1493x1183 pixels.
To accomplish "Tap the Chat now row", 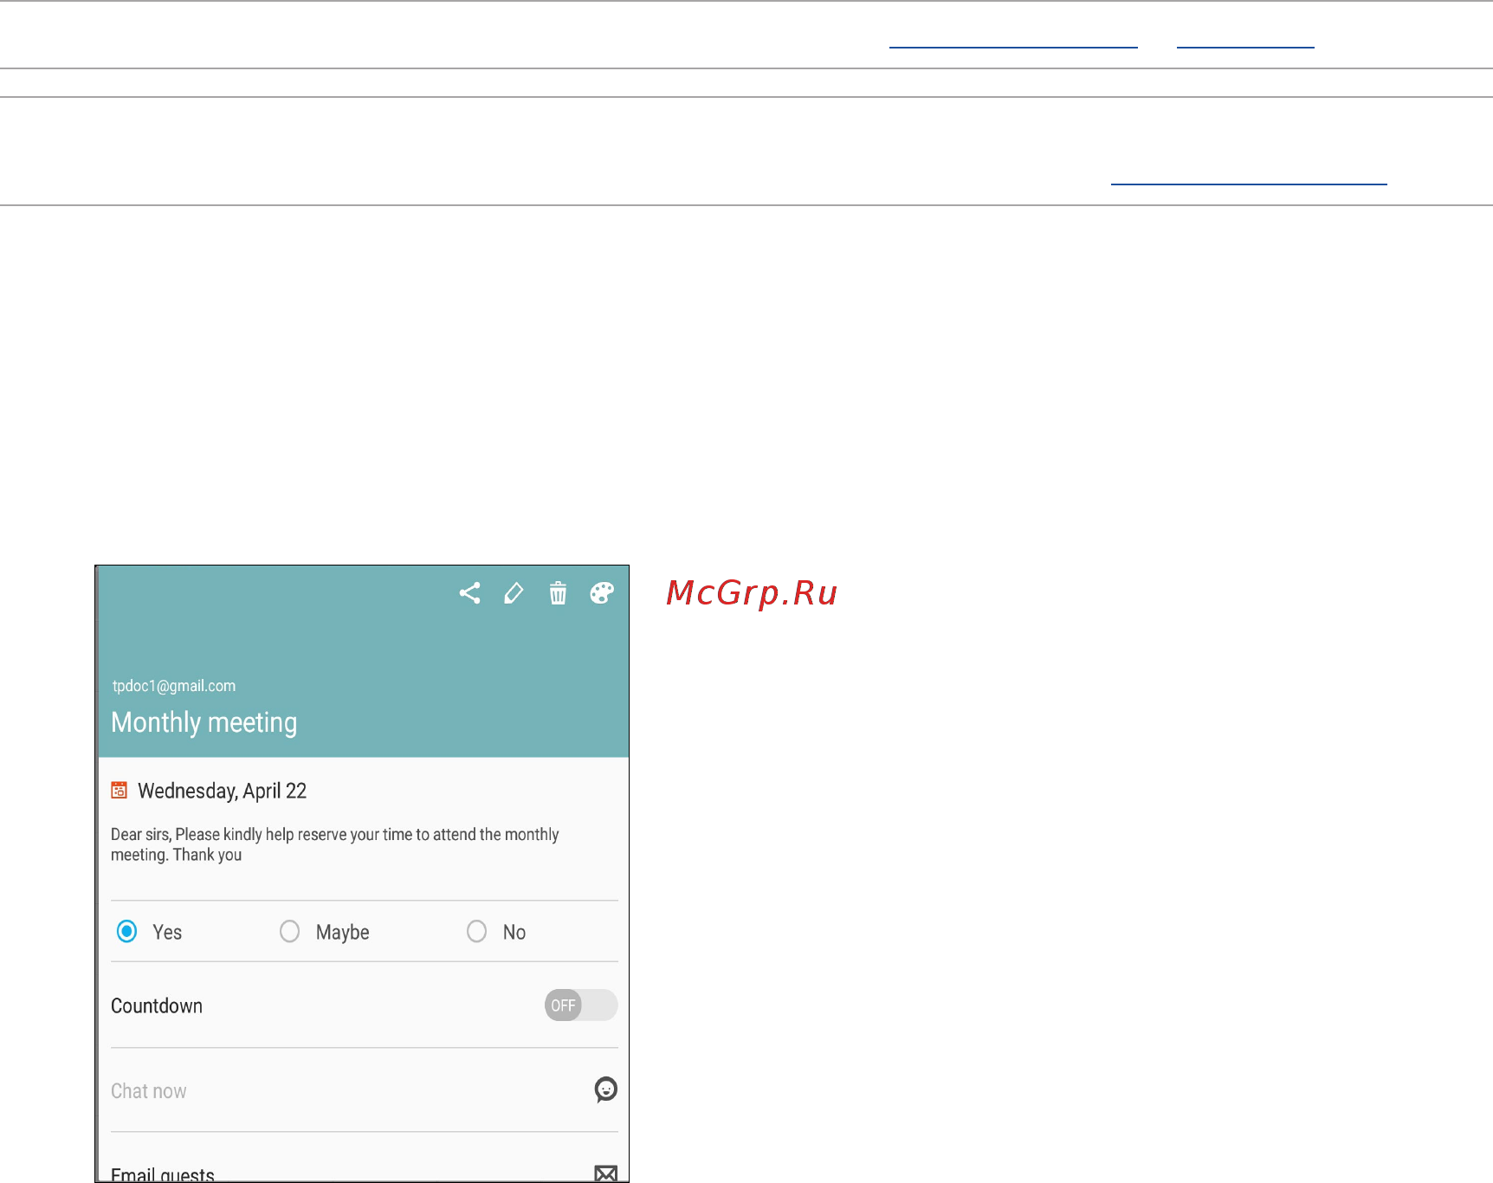I will click(365, 1090).
